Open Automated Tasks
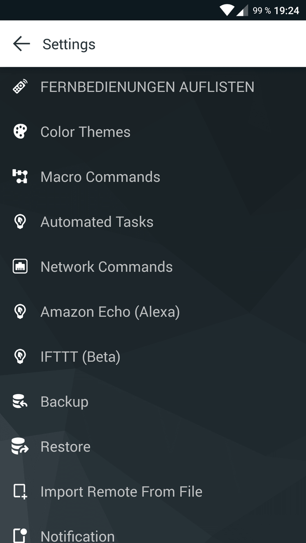 pyautogui.click(x=153, y=222)
